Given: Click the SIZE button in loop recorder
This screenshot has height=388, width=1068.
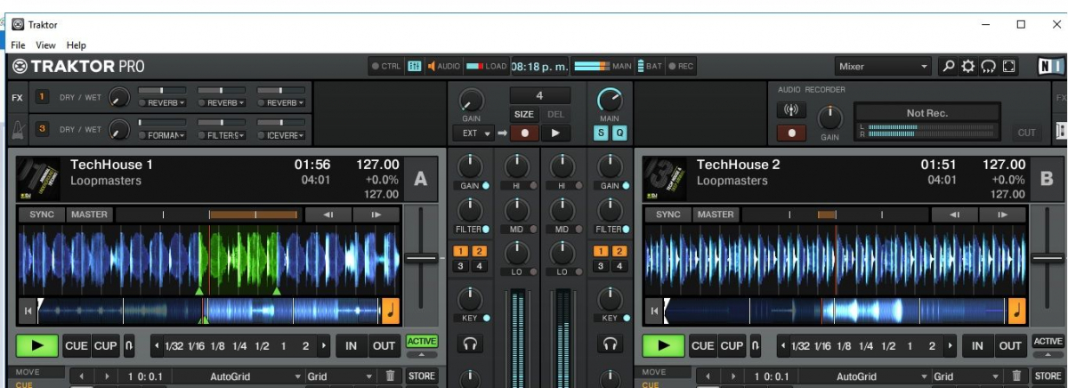Looking at the screenshot, I should click(x=524, y=114).
